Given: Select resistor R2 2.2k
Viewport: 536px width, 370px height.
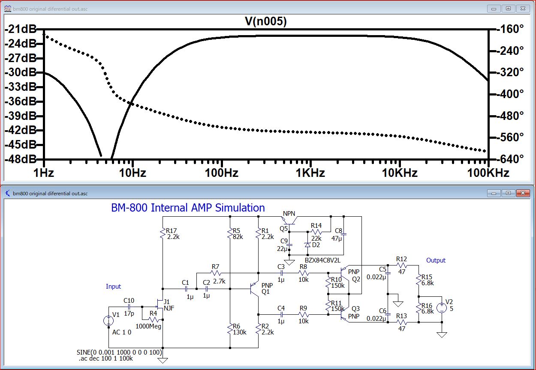Looking at the screenshot, I should 258,330.
